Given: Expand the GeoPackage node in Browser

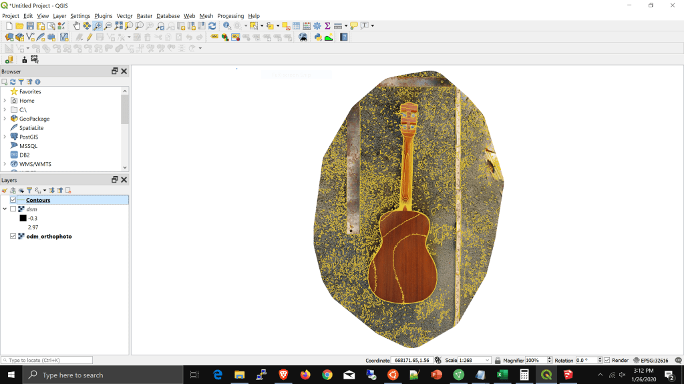Looking at the screenshot, I should pos(5,119).
